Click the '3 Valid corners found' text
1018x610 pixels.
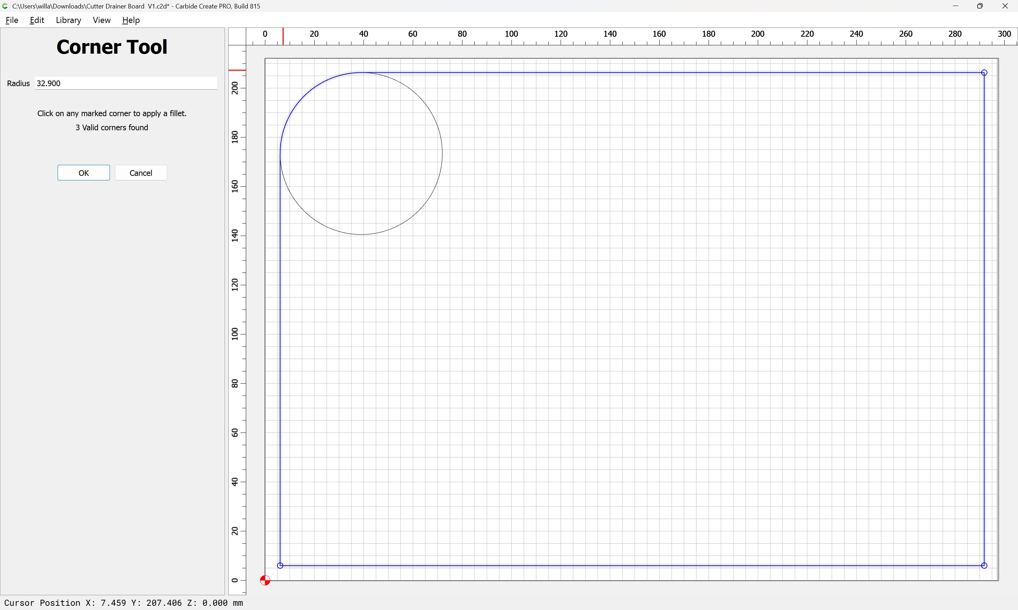click(111, 127)
